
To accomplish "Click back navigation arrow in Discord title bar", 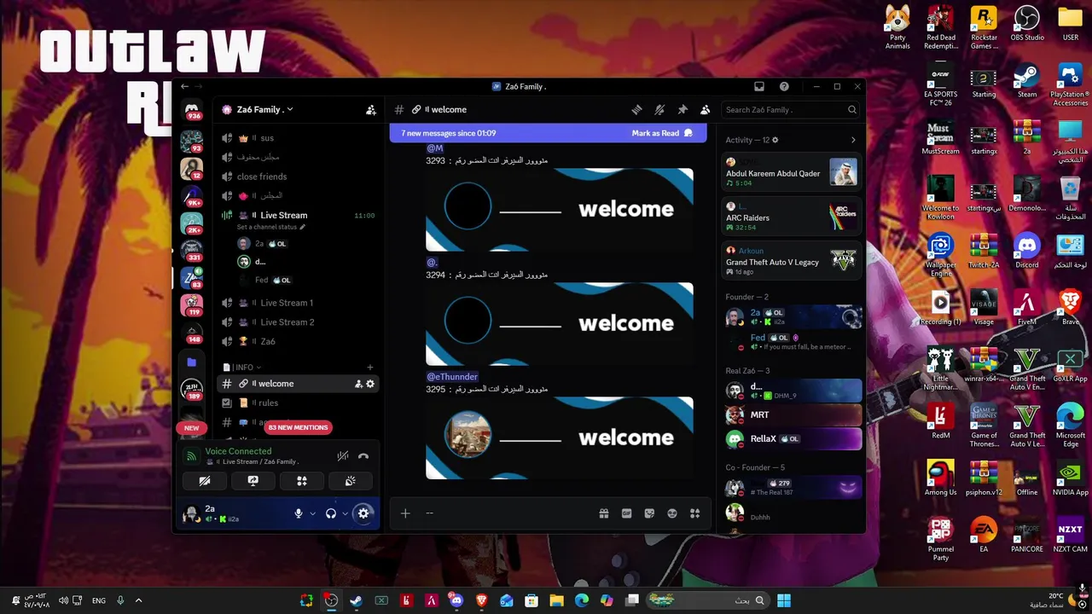I will [x=184, y=86].
